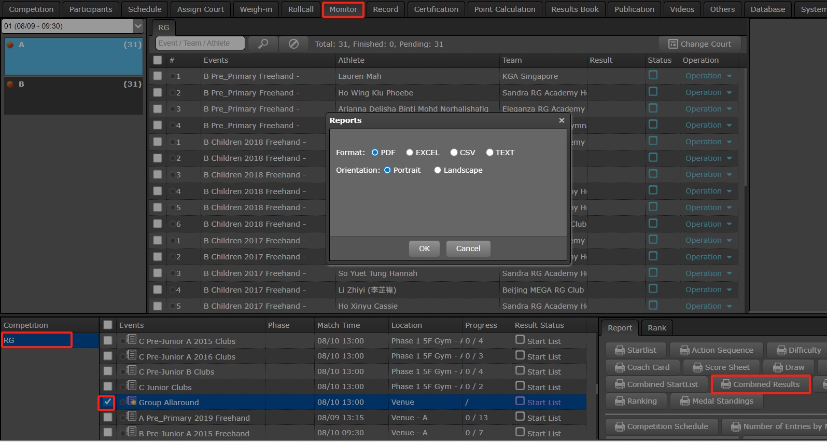Select the EXCEL format radio button
The height and width of the screenshot is (442, 827).
tap(410, 153)
